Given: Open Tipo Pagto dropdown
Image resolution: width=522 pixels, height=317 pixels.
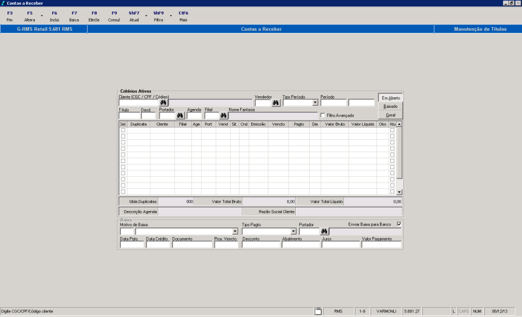Looking at the screenshot, I should 293,231.
